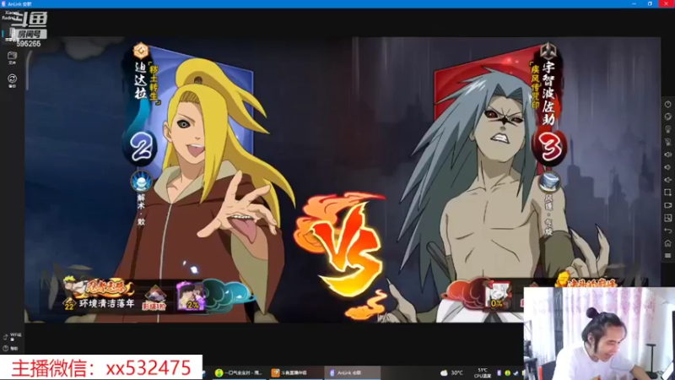The image size is (675, 380).
Task: Click the AnLink phone tray icon
Action: coord(499,373)
